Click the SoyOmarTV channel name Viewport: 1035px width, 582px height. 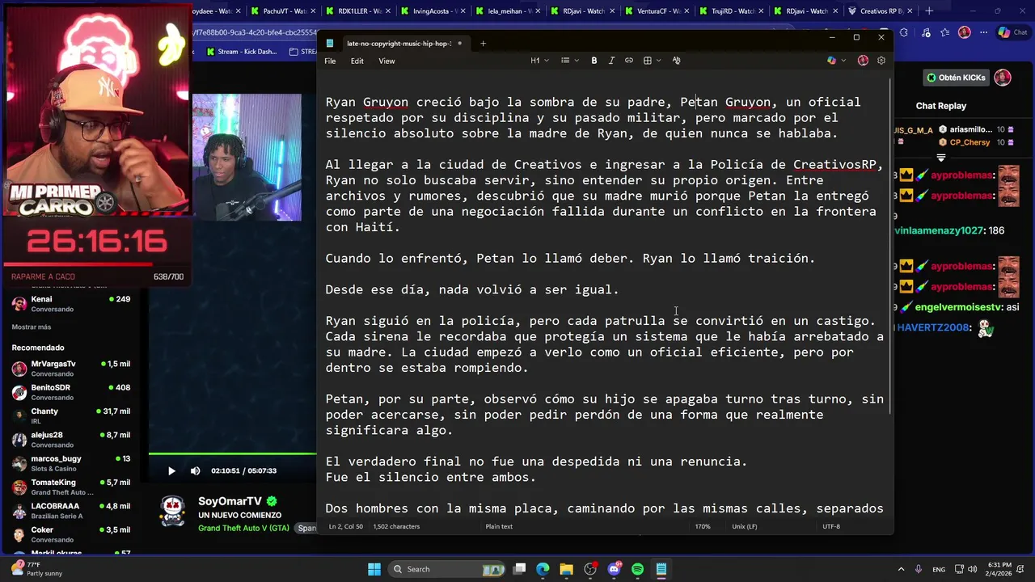point(230,501)
